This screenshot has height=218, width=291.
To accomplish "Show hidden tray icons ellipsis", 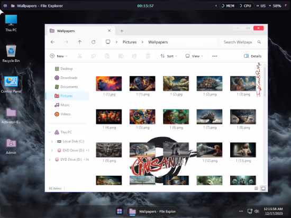I will click(x=241, y=211).
